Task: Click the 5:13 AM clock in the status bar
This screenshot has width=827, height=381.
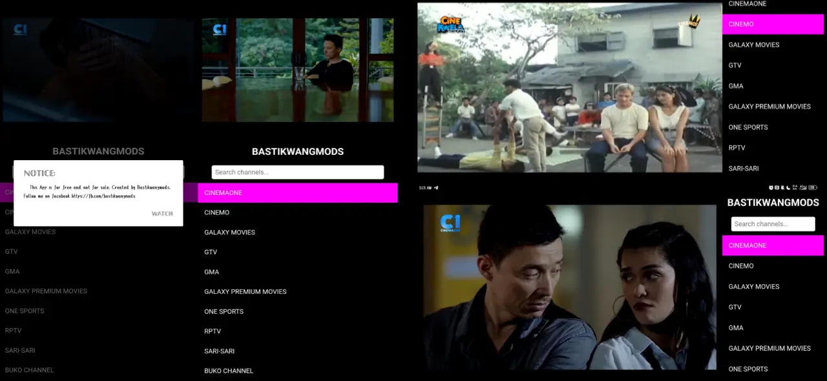Action: click(425, 188)
